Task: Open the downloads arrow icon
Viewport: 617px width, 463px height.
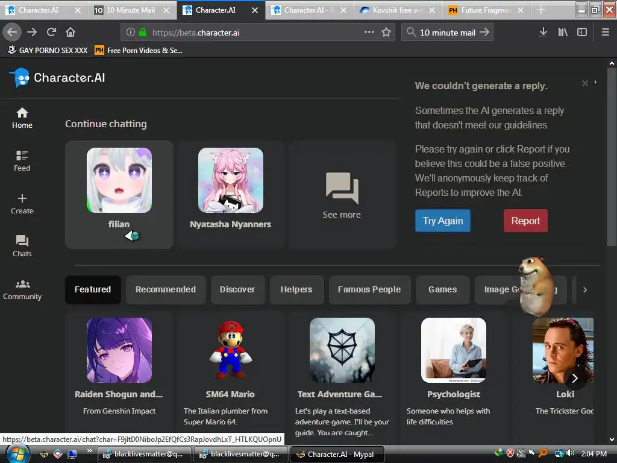Action: point(543,33)
